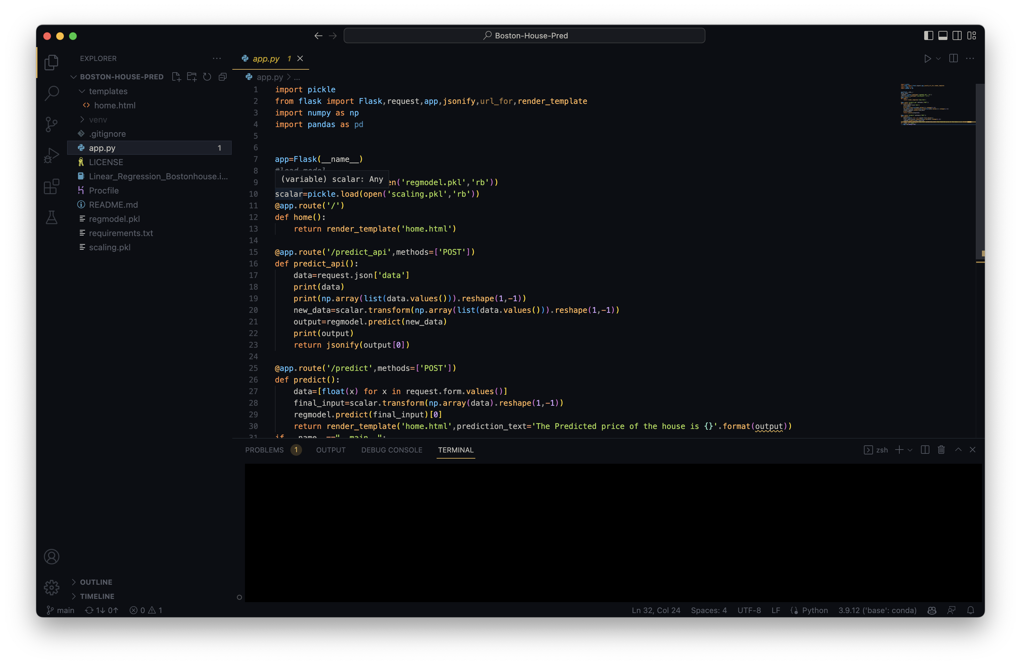Toggle the secondary side bar visibility
This screenshot has height=665, width=1021.
tap(957, 35)
